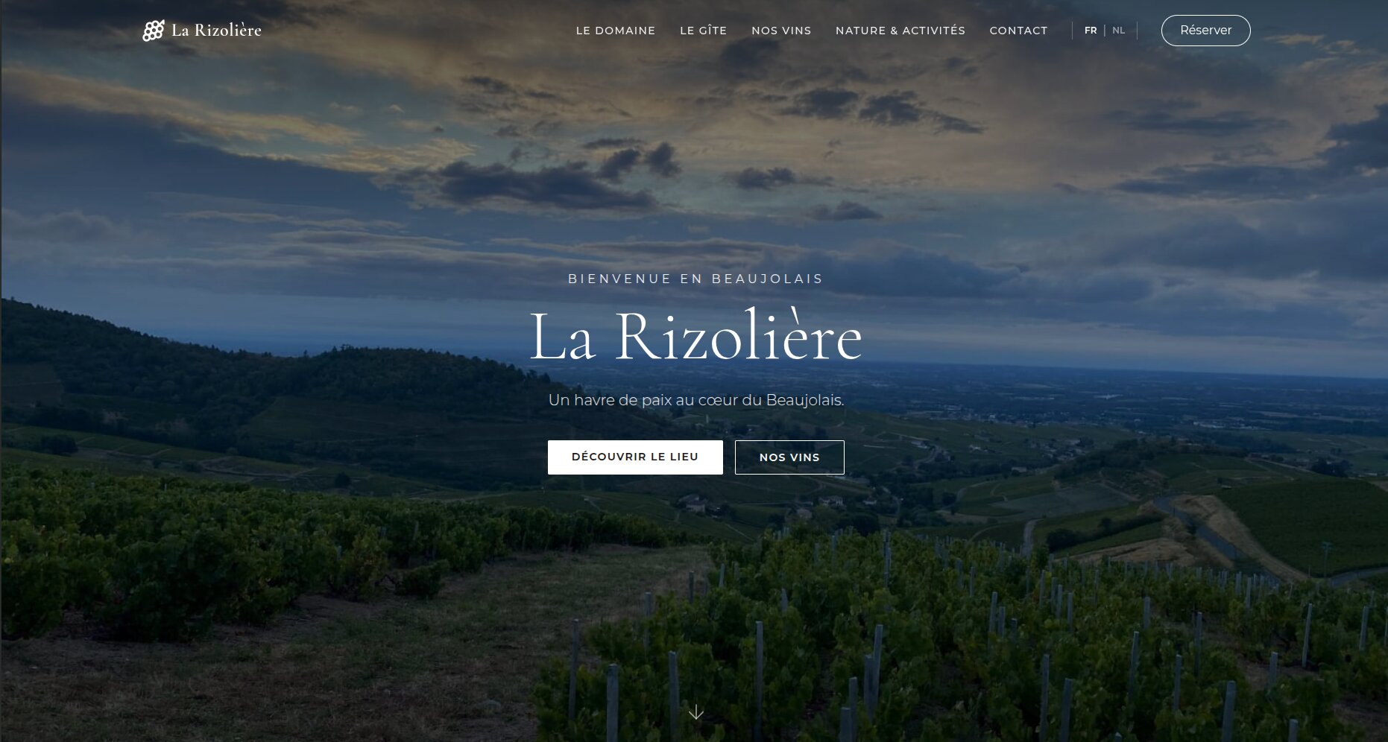Click the scroll-down arrow icon

point(695,713)
